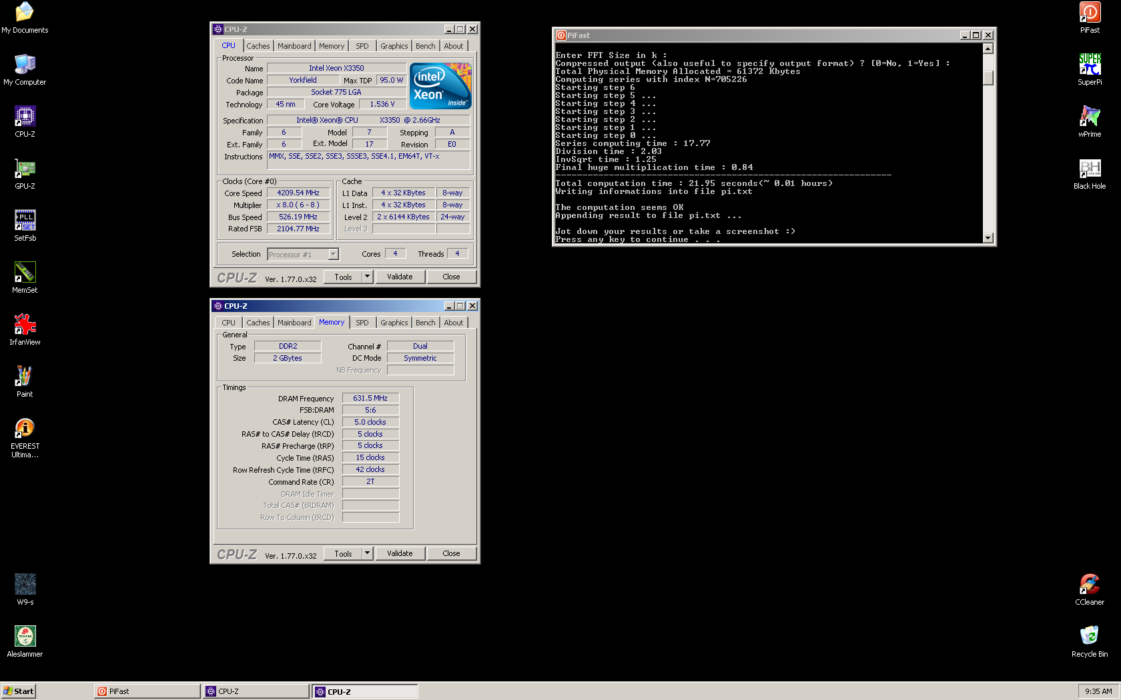Click the PiFast vertical scrollbar thumb
Screen dimensions: 1121x700
[x=988, y=78]
